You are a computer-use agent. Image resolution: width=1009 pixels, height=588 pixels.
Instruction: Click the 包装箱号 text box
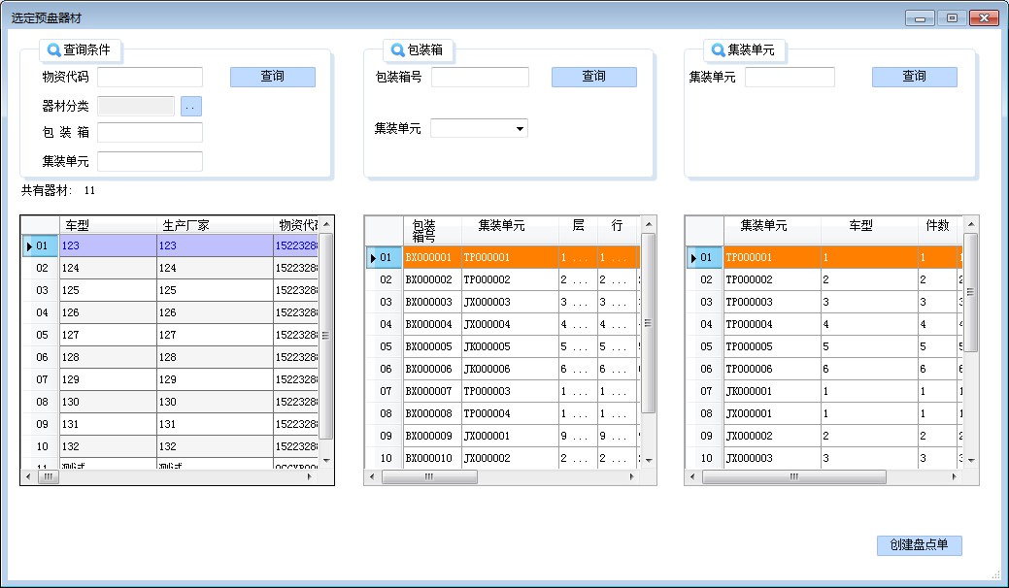pos(480,78)
